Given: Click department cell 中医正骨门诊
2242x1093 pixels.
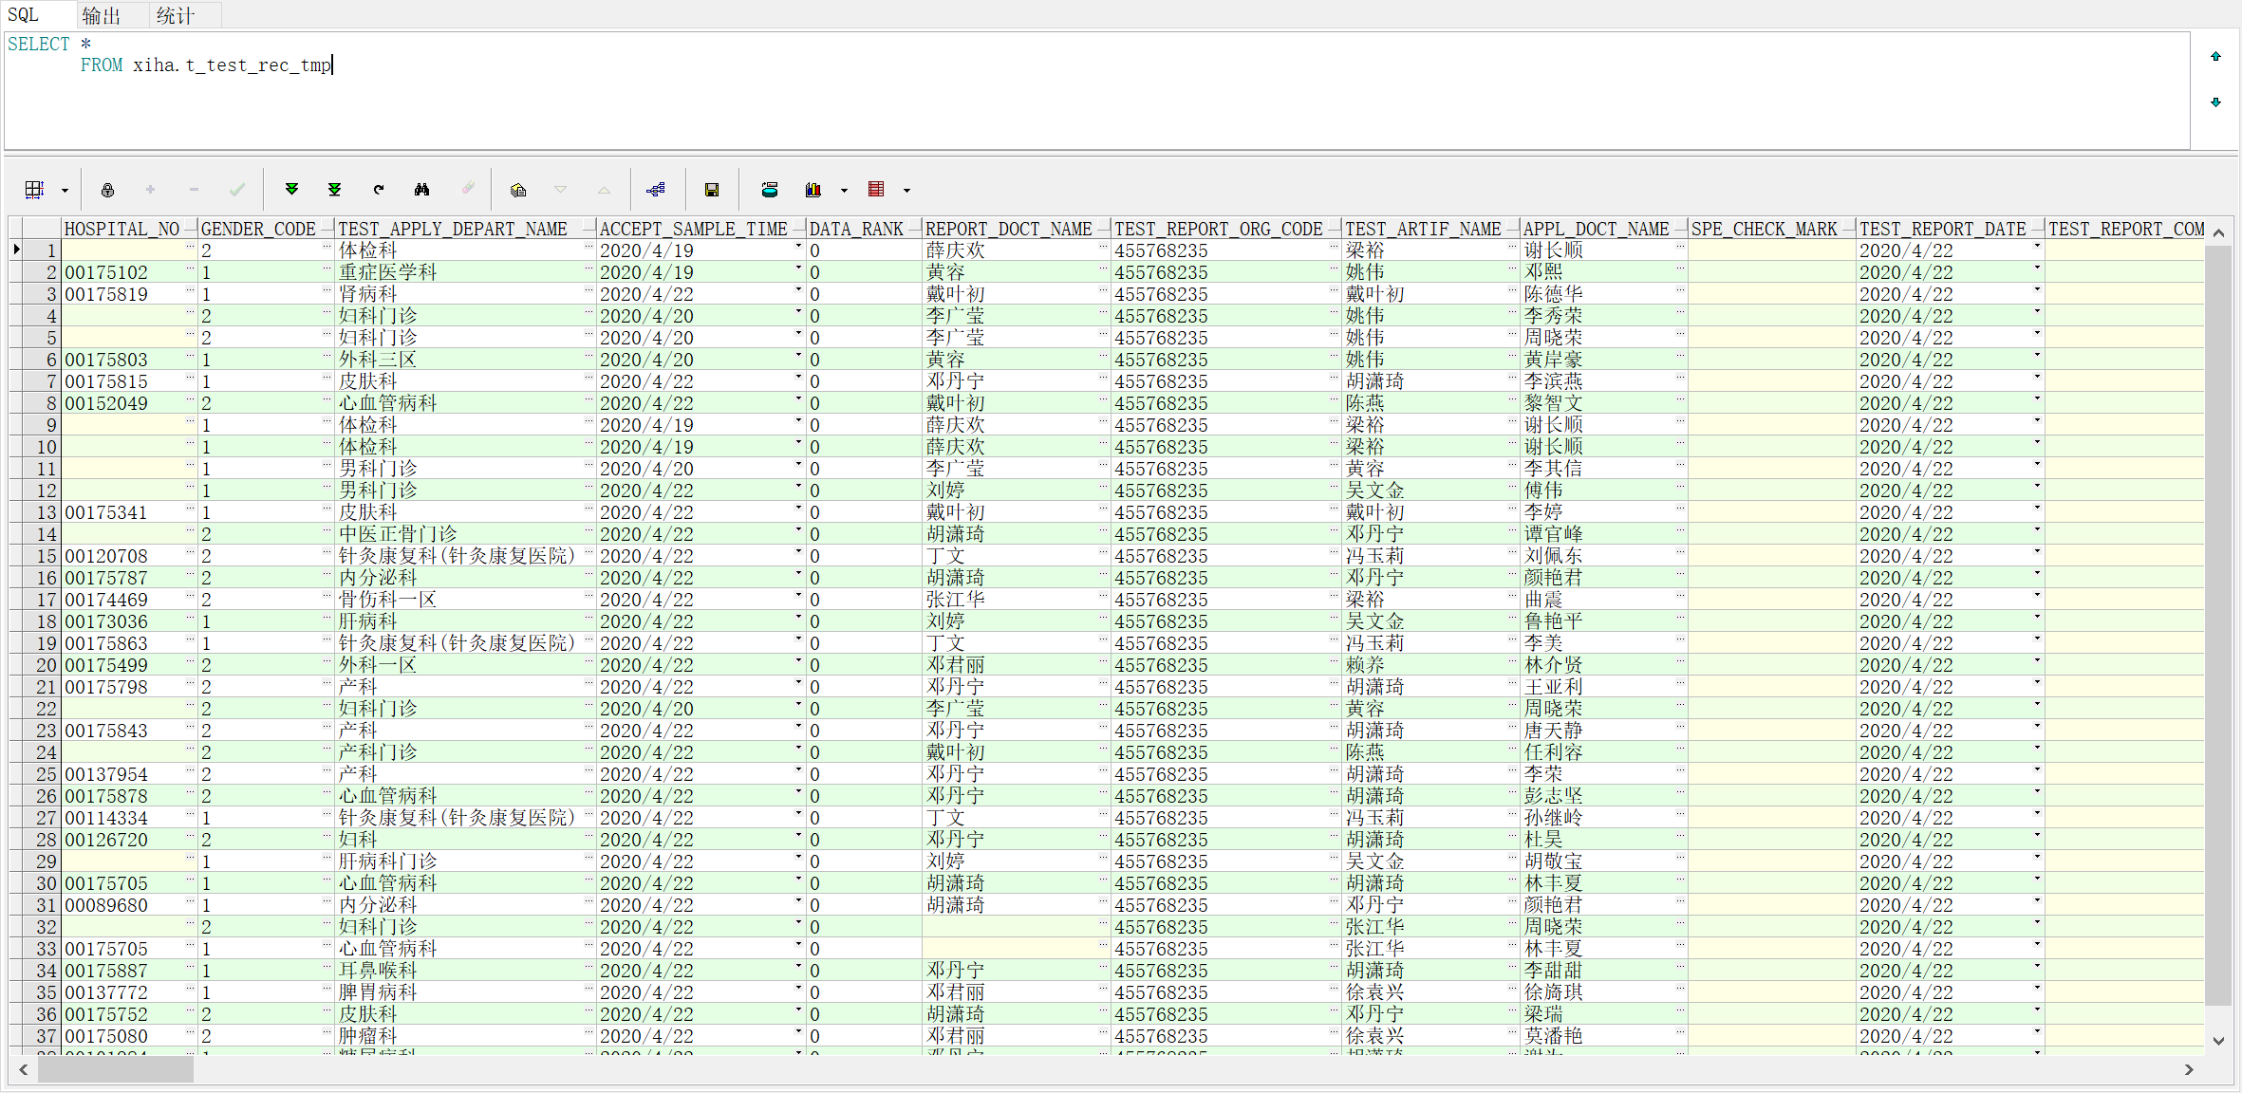Looking at the screenshot, I should pyautogui.click(x=466, y=534).
